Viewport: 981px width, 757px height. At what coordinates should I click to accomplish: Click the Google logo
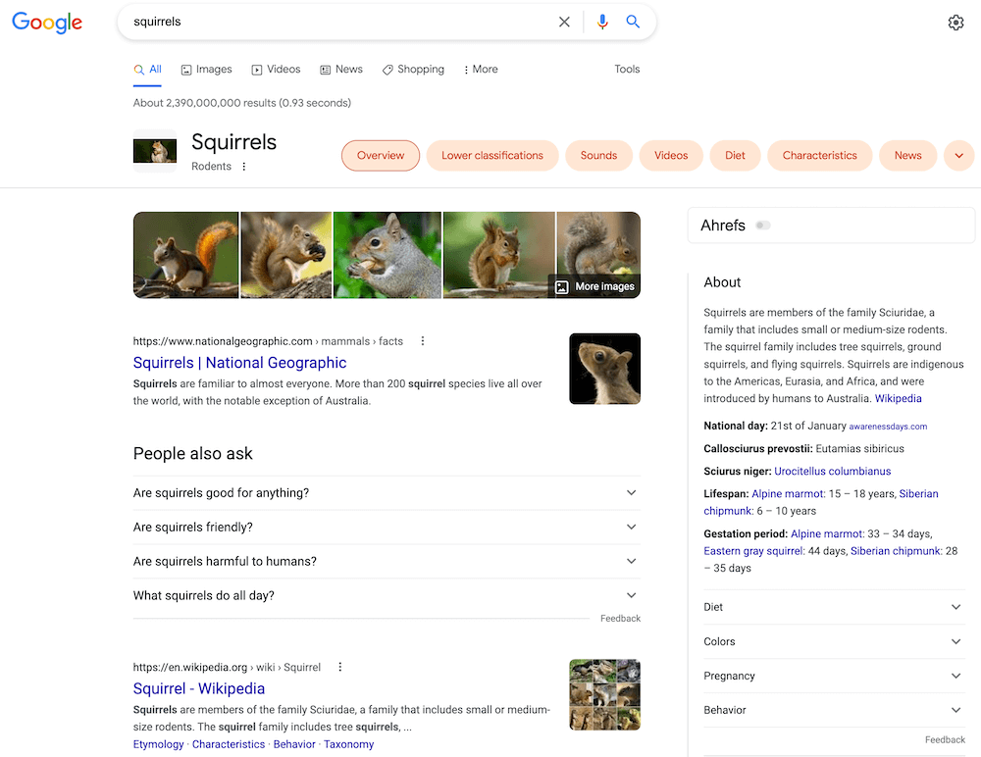(47, 23)
